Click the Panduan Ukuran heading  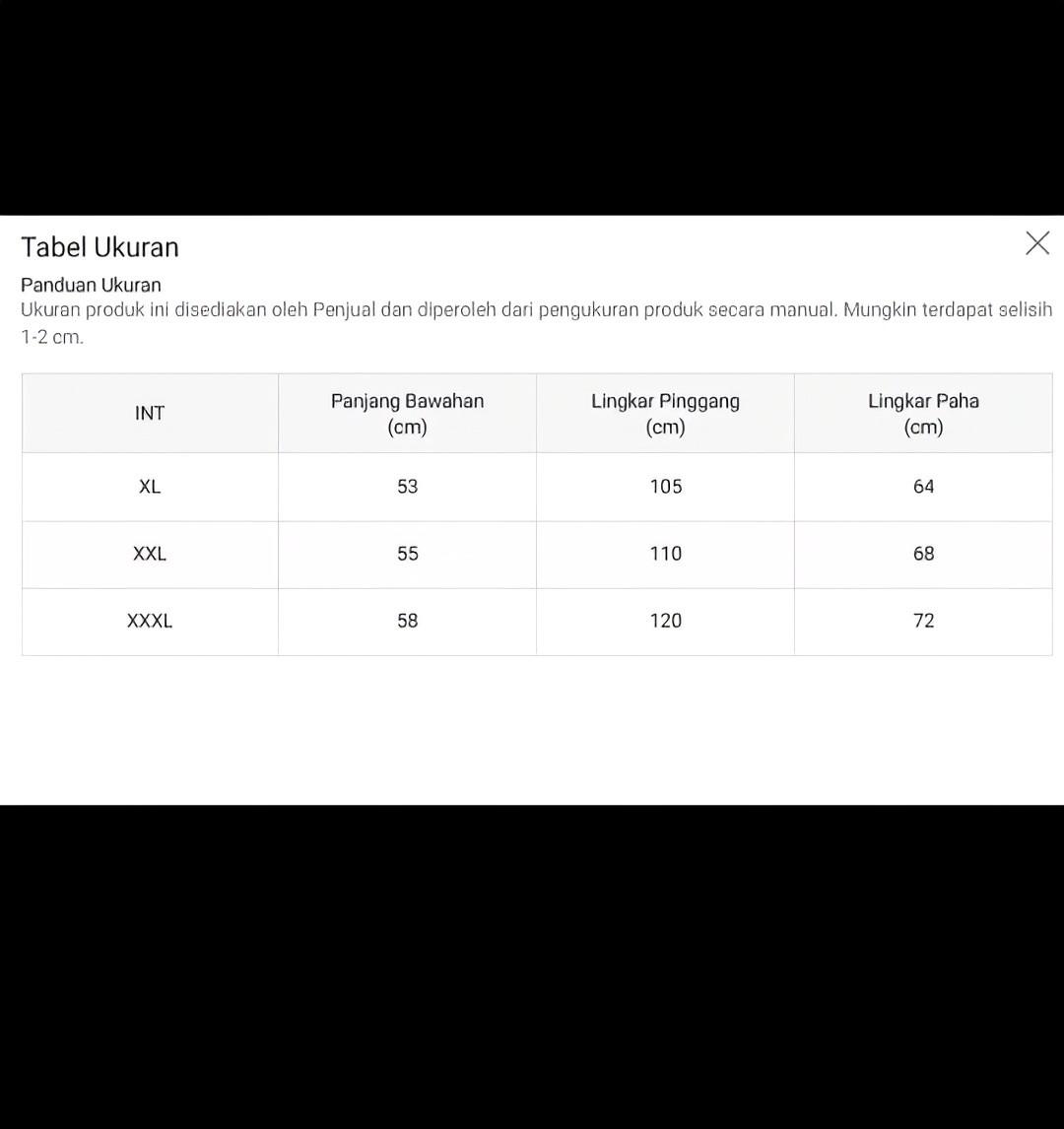[x=91, y=285]
